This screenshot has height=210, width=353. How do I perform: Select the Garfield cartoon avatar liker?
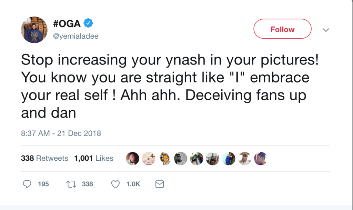(165, 158)
